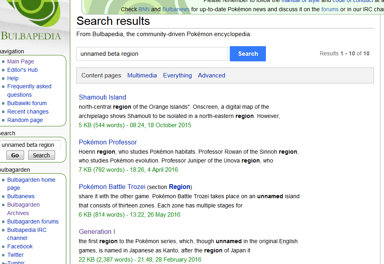Viewport: 384px width, 264px height.
Task: Click the blue Search button
Action: tap(247, 54)
